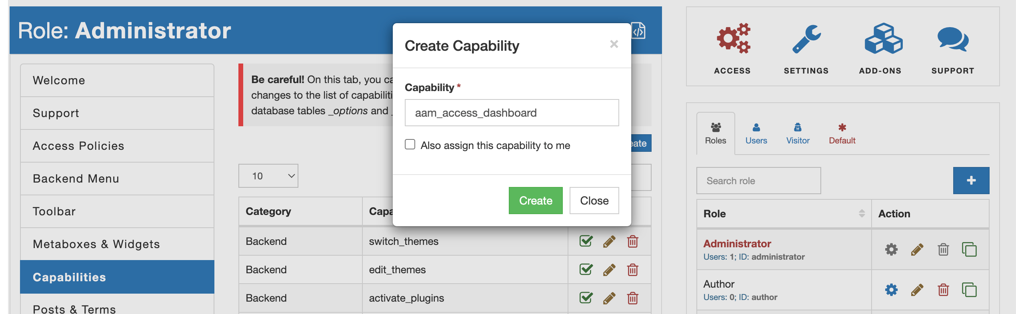Open Metaboxes & Widgets in sidebar
This screenshot has height=314, width=1016.
[x=117, y=244]
